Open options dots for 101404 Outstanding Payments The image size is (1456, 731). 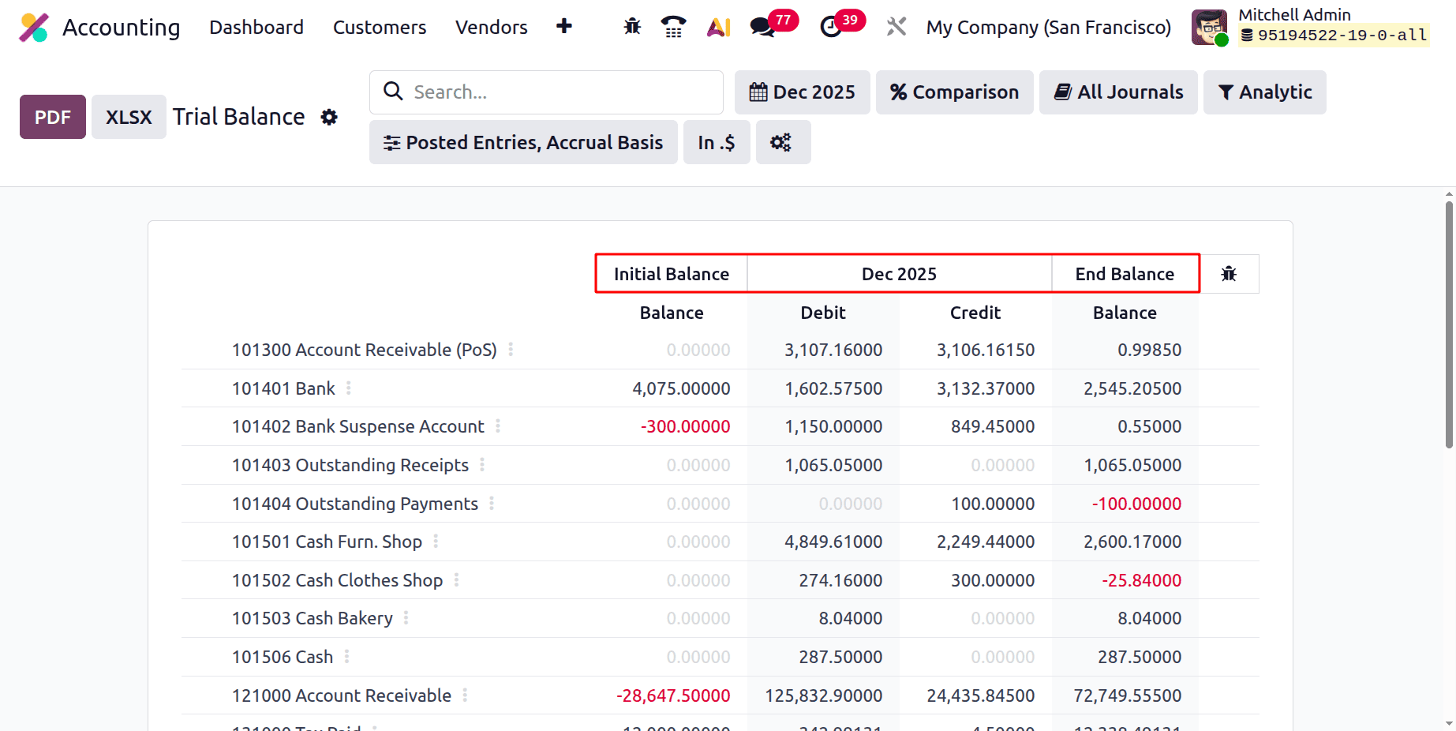(x=491, y=503)
